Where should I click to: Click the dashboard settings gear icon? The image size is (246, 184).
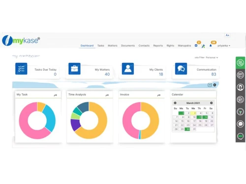(x=215, y=85)
